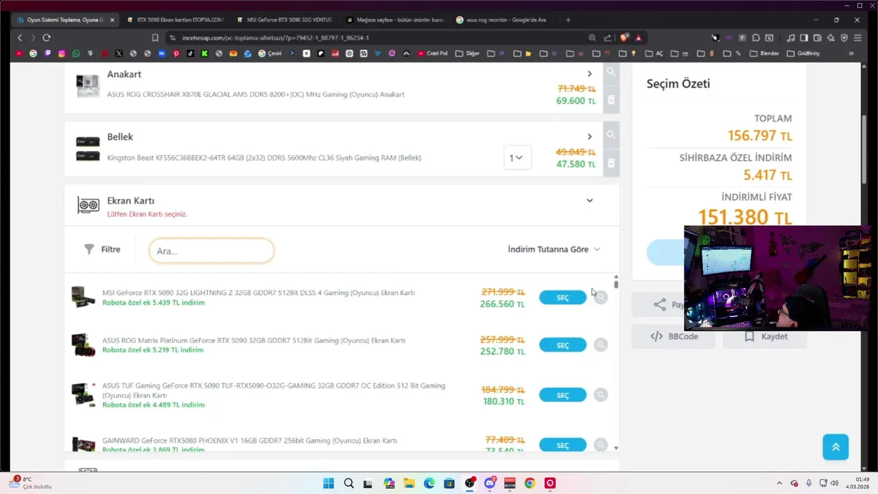Open the bookmarks overflow chevron

coord(851,54)
